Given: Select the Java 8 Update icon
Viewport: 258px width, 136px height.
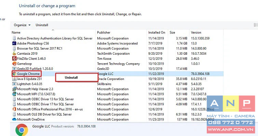Looking at the screenshot, I should click(14, 79).
